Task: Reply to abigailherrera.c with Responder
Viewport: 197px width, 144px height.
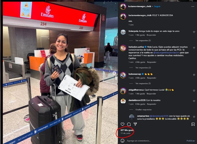Action: pos(151,94)
